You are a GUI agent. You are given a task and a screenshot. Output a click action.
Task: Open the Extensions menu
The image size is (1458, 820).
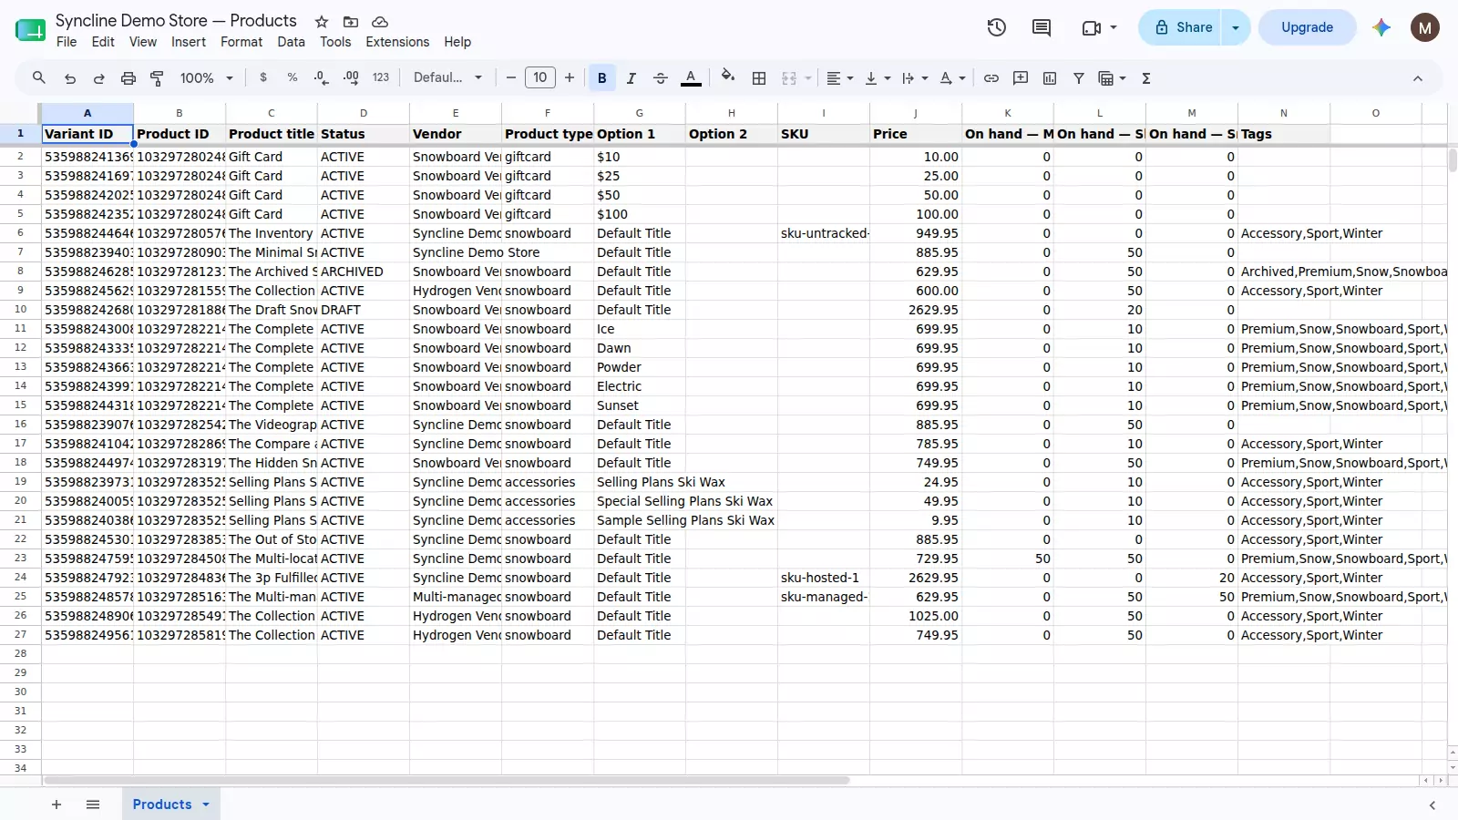(x=397, y=42)
